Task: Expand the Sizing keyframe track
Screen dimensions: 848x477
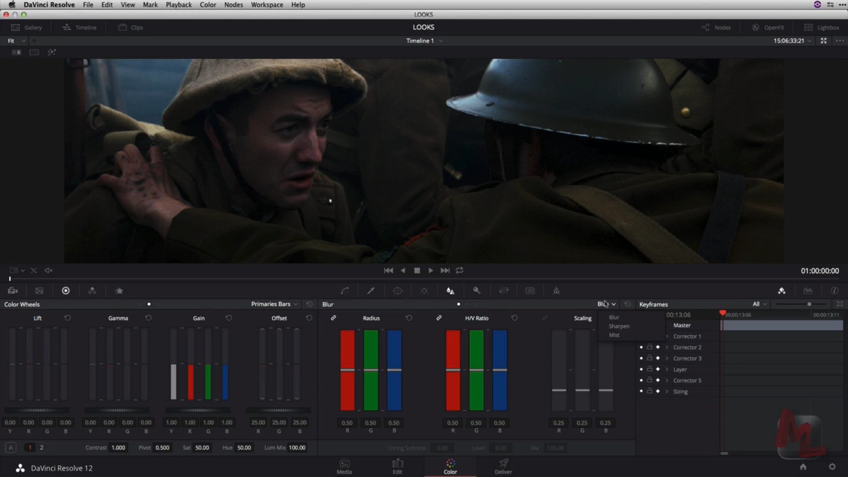Action: pyautogui.click(x=667, y=392)
